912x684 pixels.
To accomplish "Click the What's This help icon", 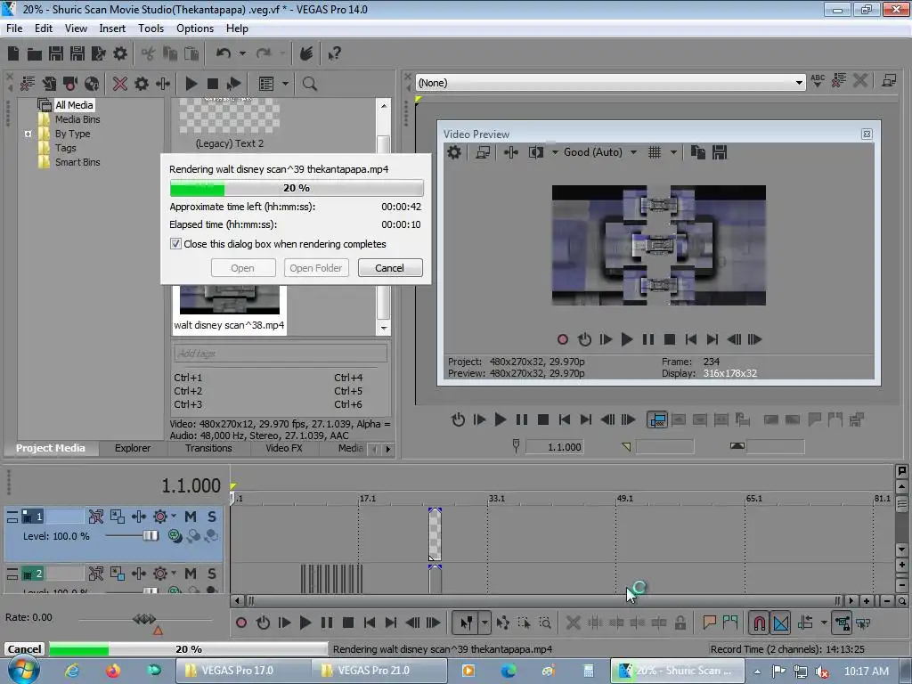I will (x=334, y=54).
